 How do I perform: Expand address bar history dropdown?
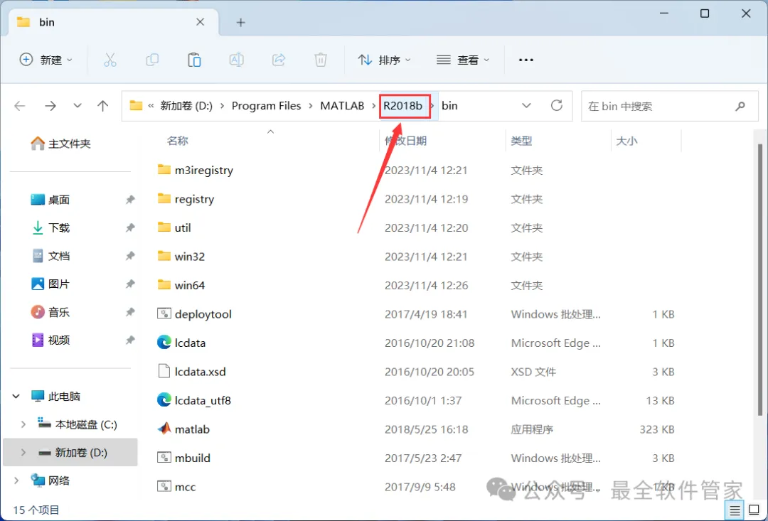[526, 106]
